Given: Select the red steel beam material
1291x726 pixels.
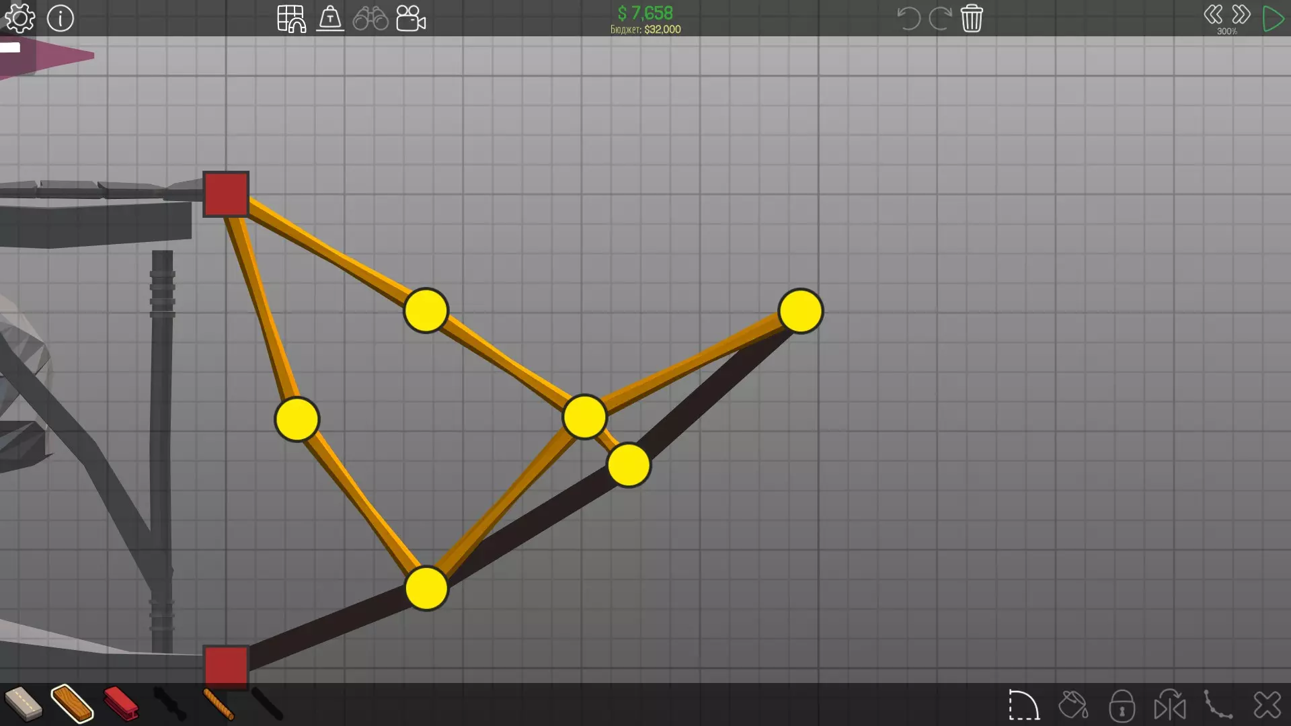Looking at the screenshot, I should coord(121,704).
